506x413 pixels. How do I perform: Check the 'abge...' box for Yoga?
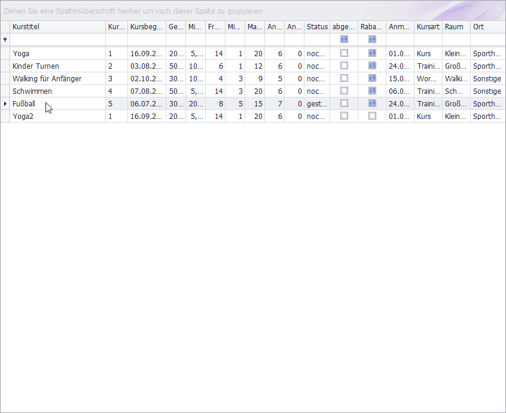[344, 53]
